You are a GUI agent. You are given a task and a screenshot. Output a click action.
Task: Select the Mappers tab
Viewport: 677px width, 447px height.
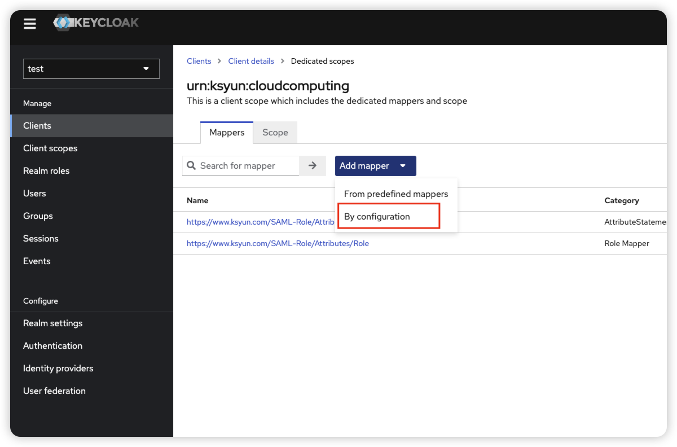pos(227,133)
